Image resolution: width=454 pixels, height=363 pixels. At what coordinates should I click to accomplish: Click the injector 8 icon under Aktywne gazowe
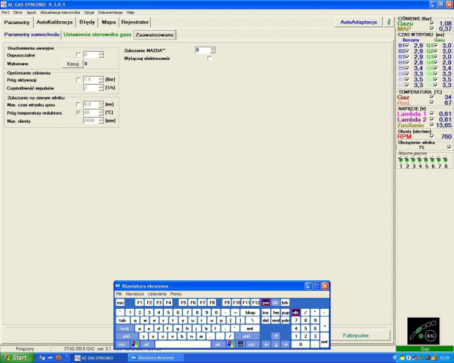444,159
